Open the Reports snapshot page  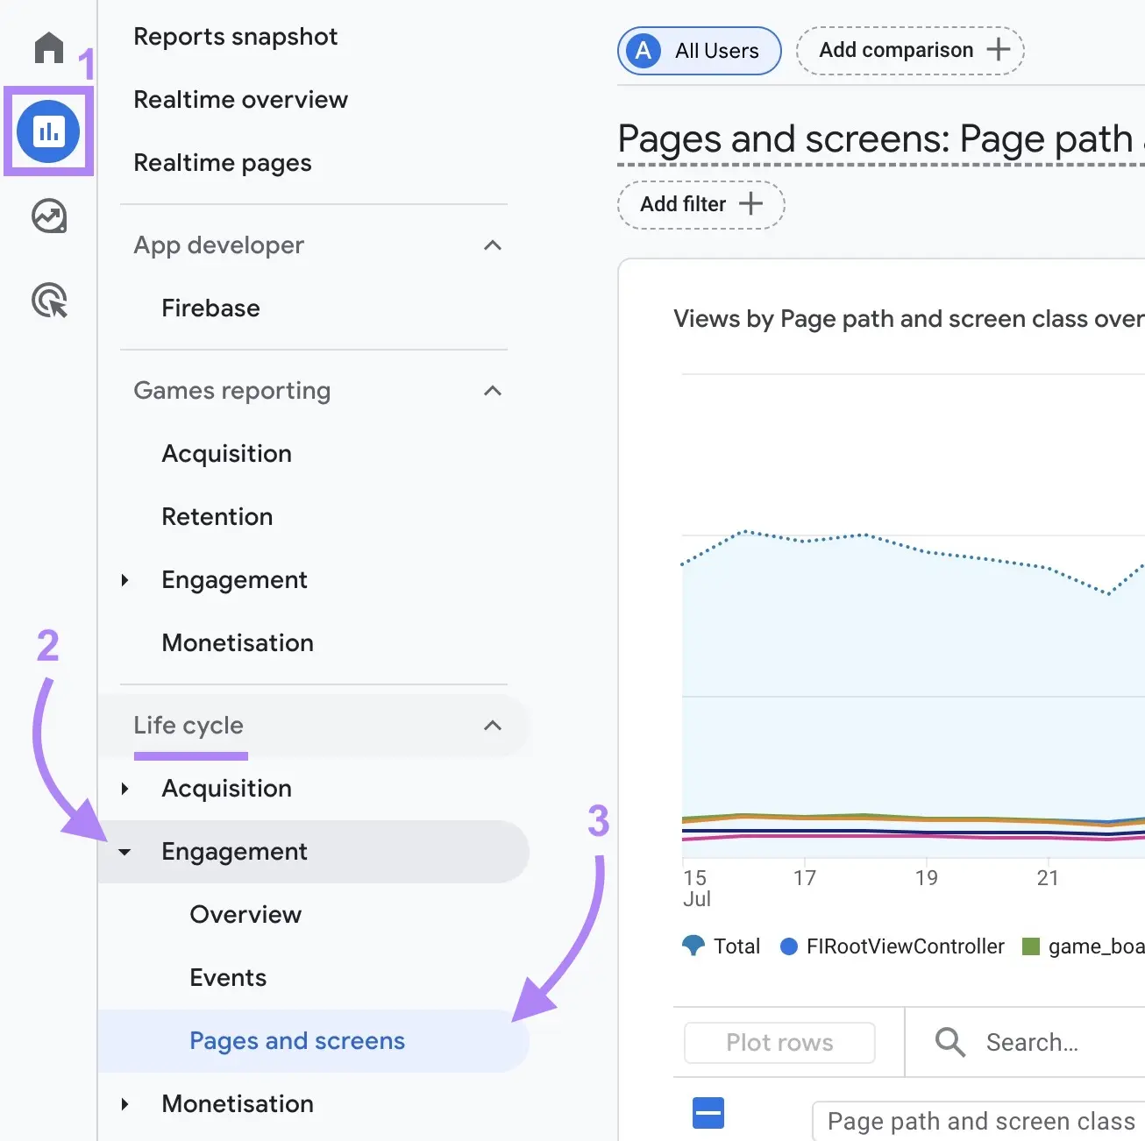(235, 36)
